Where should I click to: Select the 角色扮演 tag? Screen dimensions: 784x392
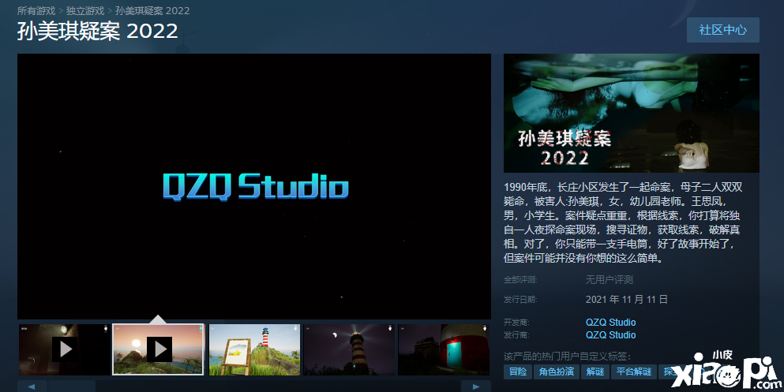(556, 371)
